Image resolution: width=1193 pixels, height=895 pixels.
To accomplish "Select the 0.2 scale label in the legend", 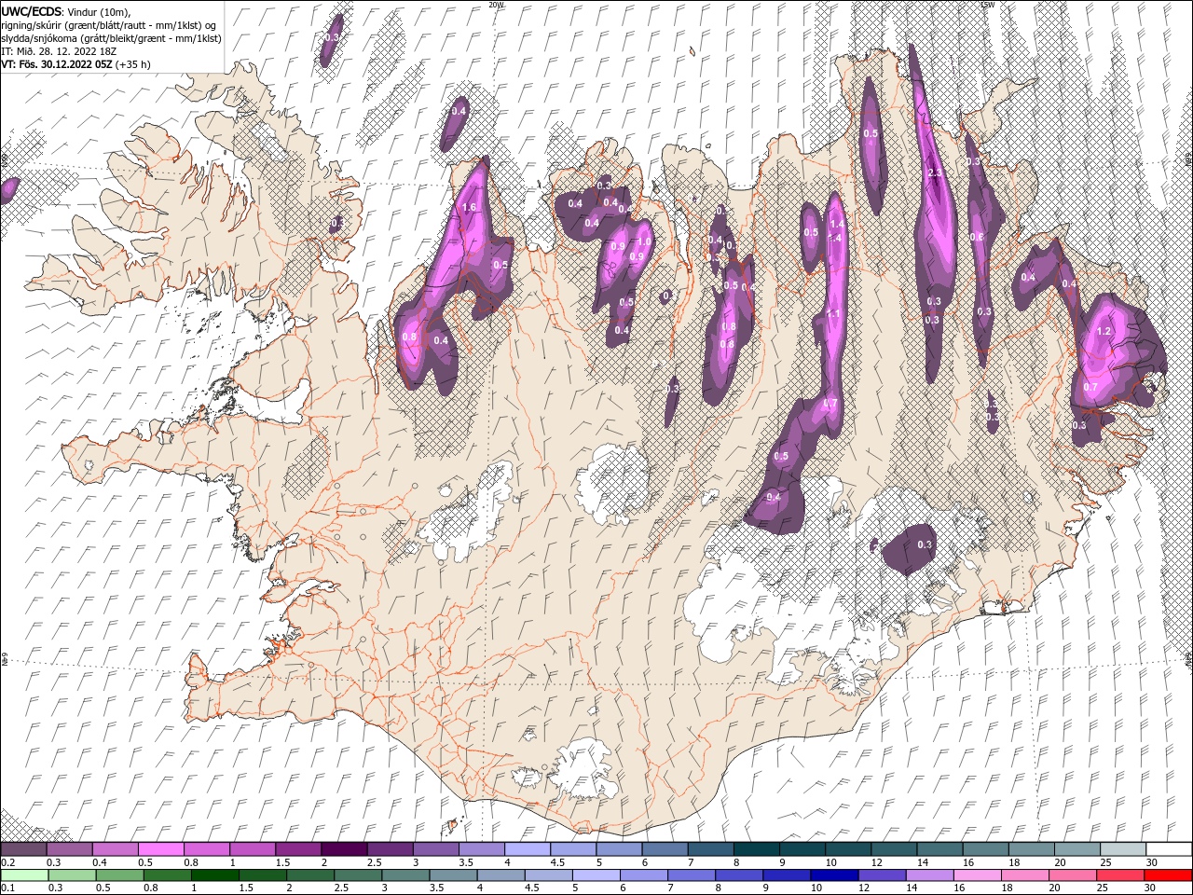I will pos(7,862).
